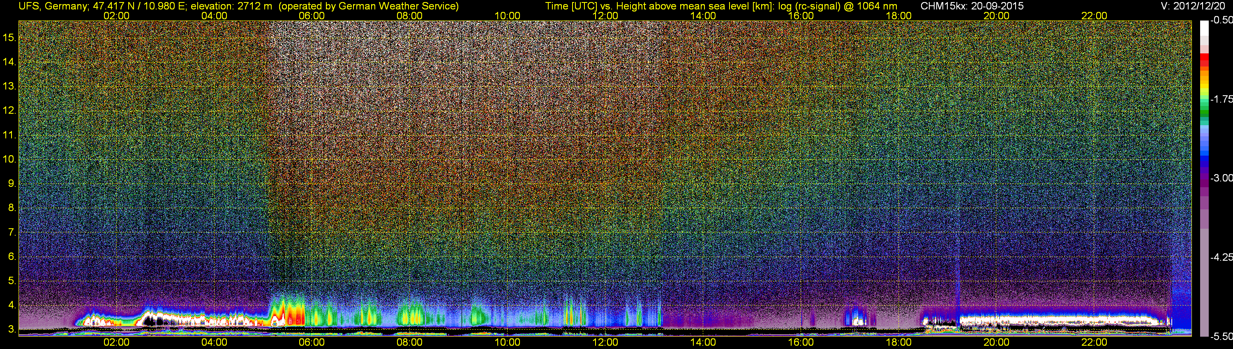This screenshot has width=1233, height=349.
Task: Click the "14:00" label on the top time axis
Action: point(703,16)
